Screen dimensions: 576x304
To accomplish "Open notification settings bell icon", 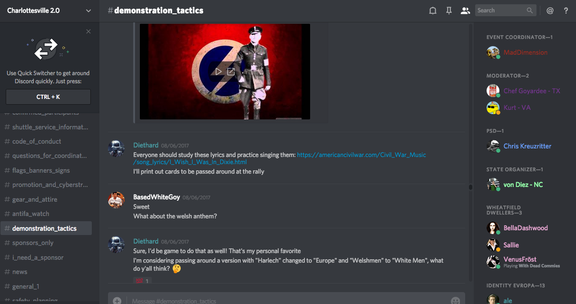I will pos(433,10).
